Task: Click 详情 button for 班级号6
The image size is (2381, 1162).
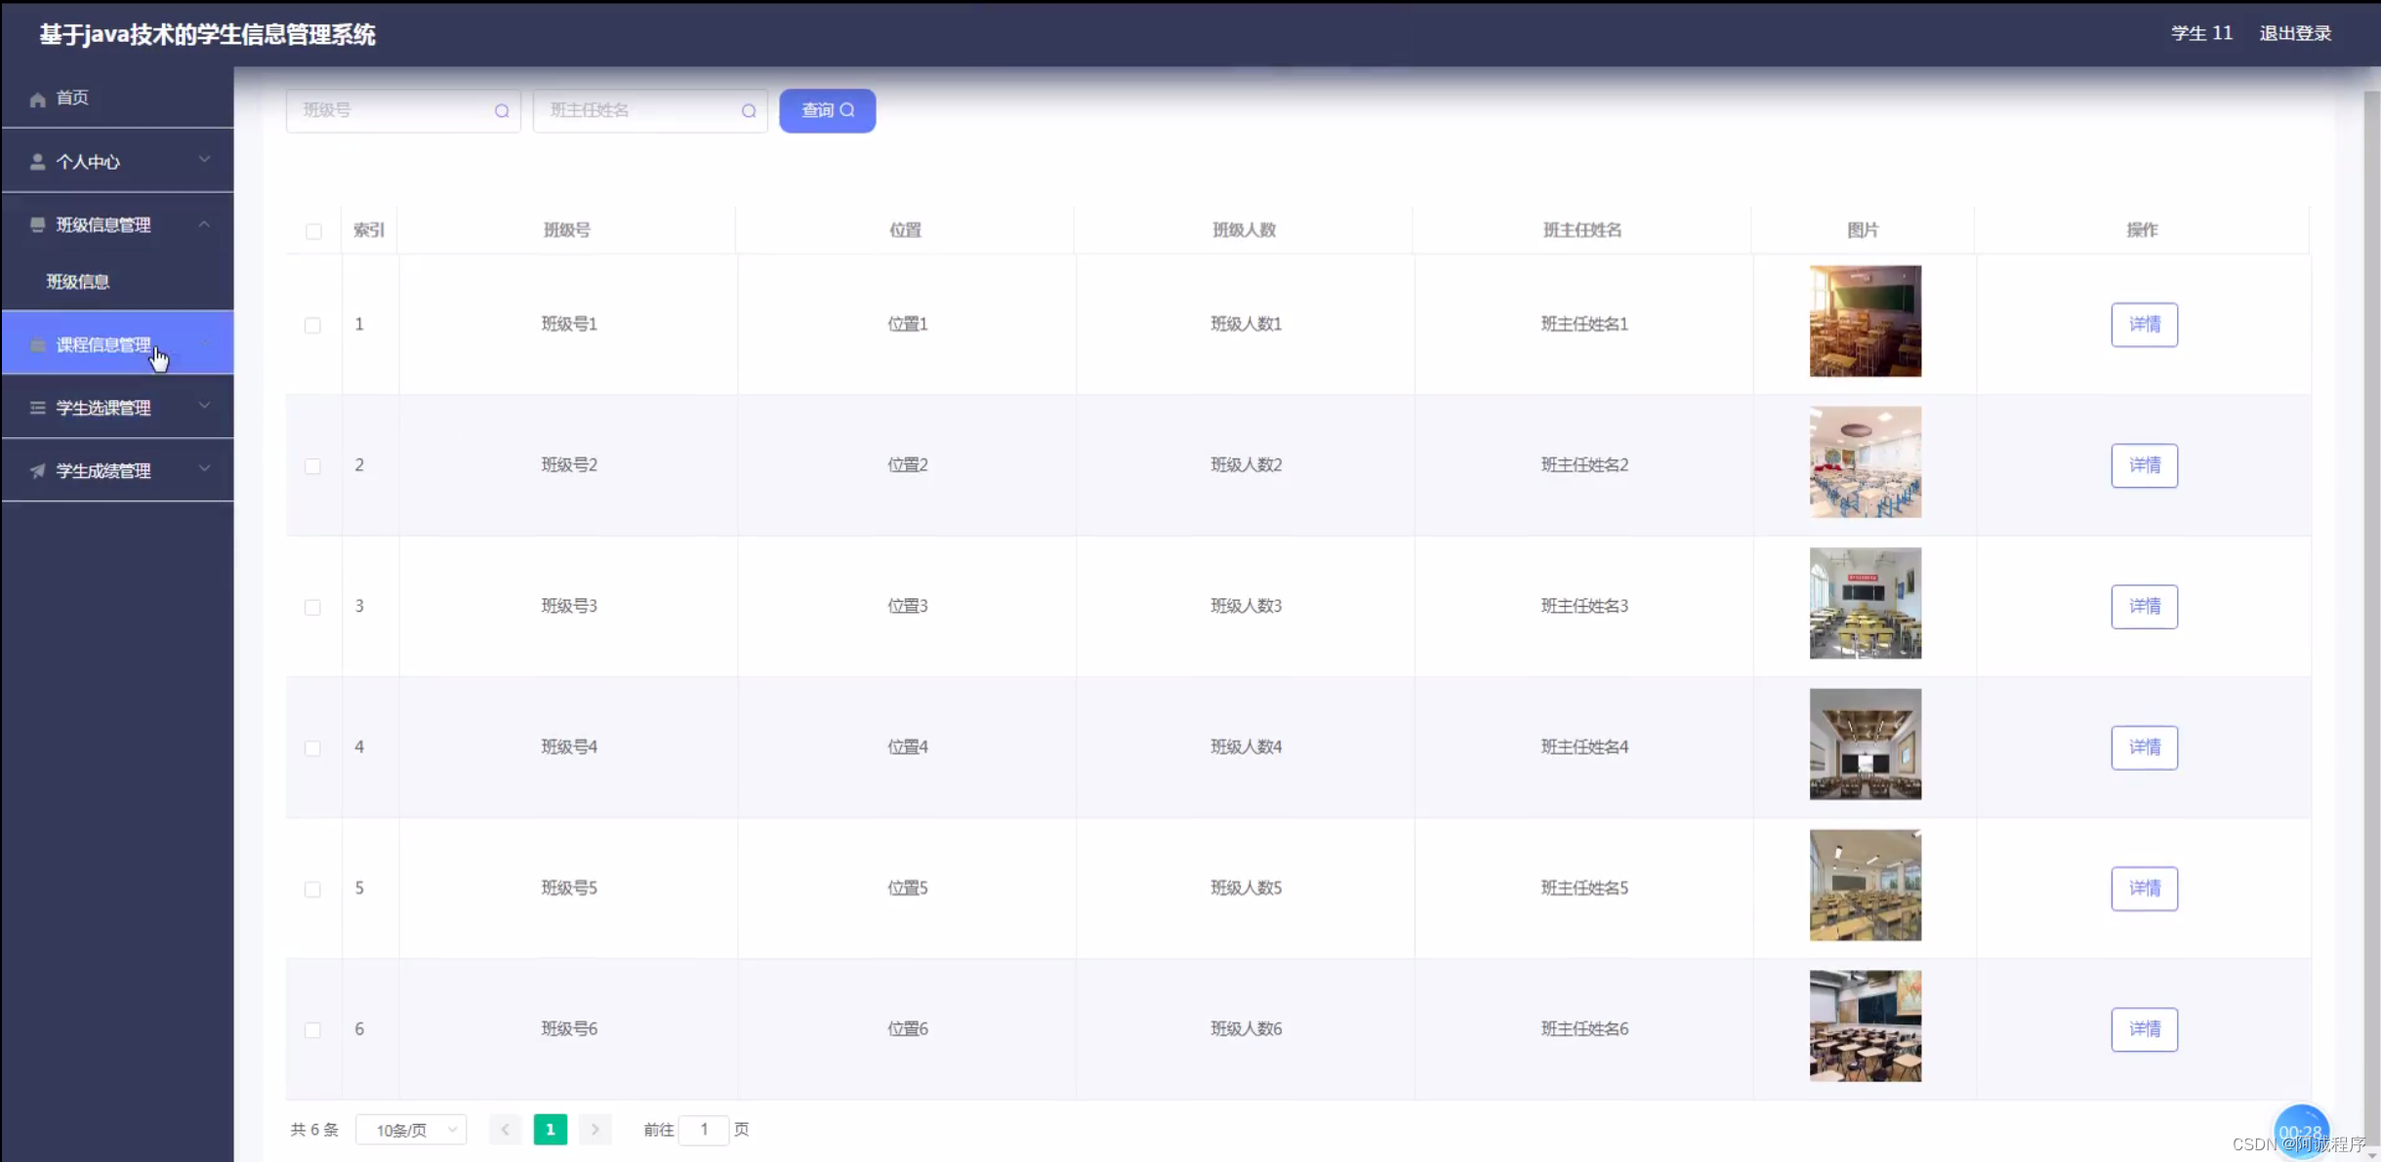Action: tap(2144, 1029)
